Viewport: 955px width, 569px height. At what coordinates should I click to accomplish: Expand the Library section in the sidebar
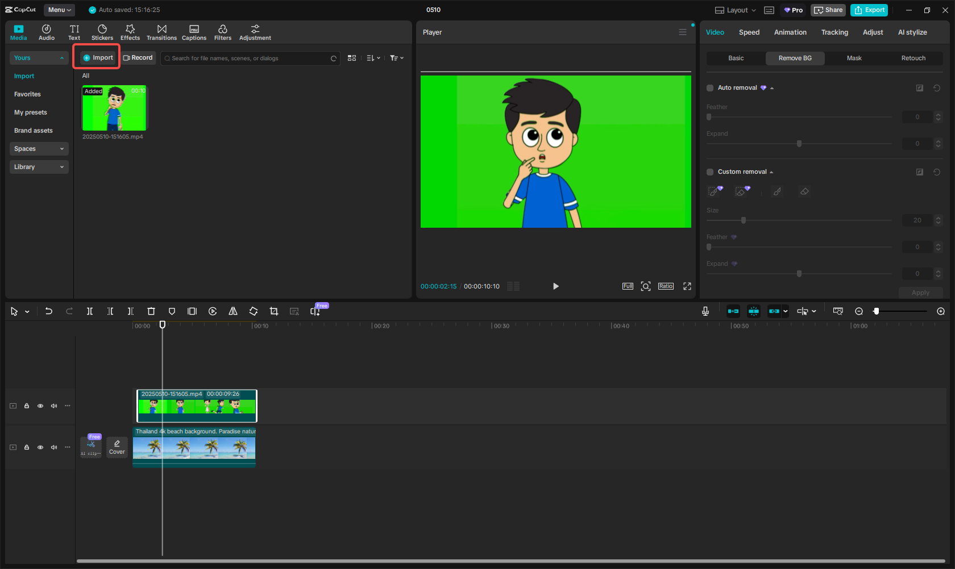tap(62, 167)
